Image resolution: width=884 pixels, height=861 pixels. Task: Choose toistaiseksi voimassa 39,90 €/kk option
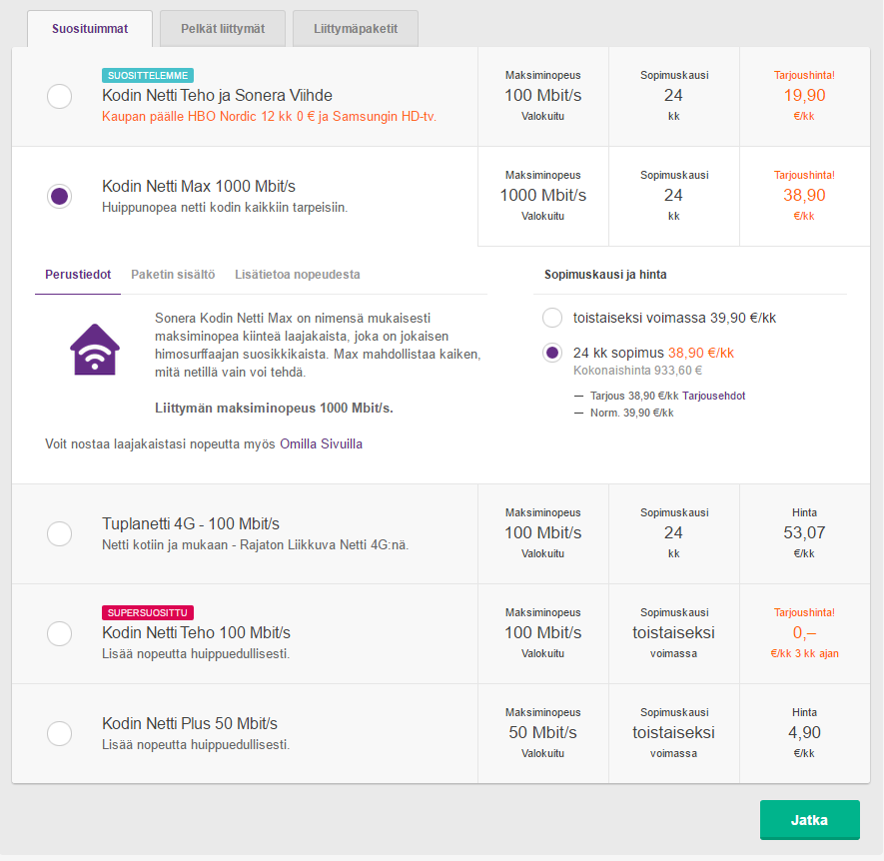click(552, 319)
